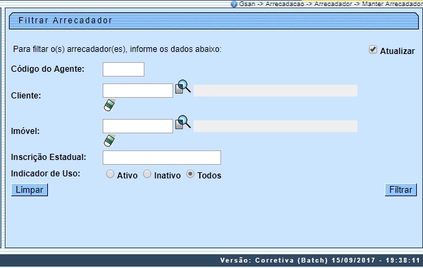The height and width of the screenshot is (268, 423).
Task: Open the help icon beside the Gsan breadcrumb
Action: 234,4
